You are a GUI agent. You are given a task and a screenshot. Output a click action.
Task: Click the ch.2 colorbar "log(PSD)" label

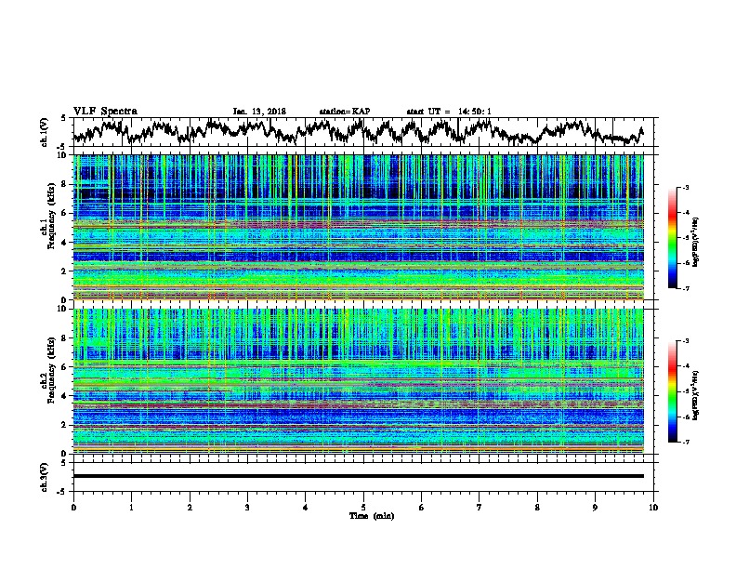coord(696,395)
